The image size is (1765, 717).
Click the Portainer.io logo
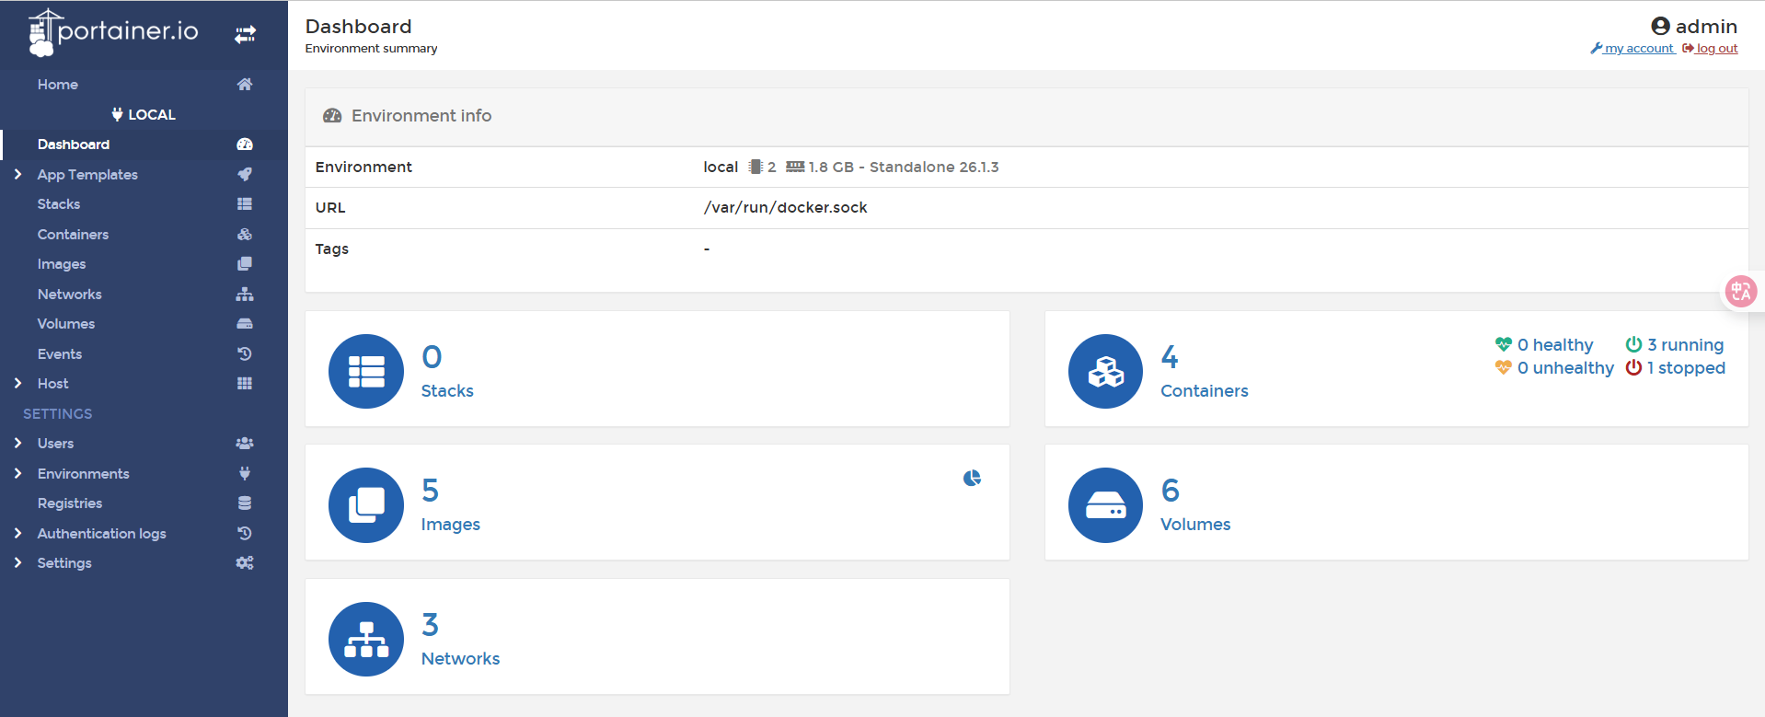pos(114,32)
